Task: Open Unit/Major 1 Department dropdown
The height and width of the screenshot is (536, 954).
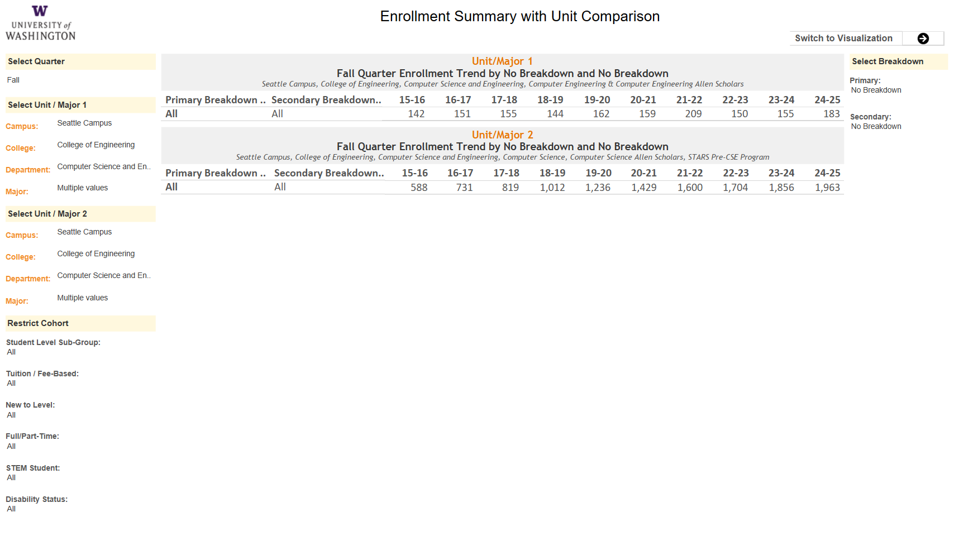Action: point(104,167)
